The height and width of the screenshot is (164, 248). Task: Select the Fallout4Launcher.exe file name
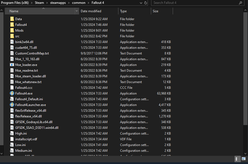click(x=31, y=105)
